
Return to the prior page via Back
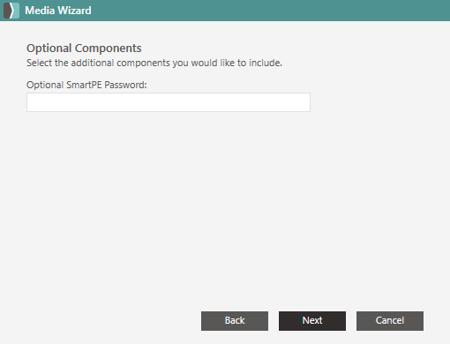coord(235,321)
